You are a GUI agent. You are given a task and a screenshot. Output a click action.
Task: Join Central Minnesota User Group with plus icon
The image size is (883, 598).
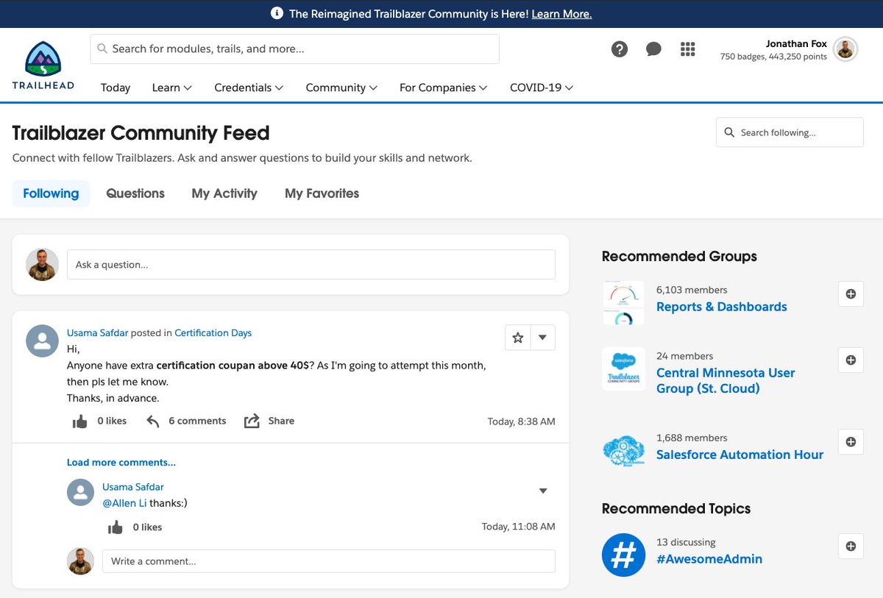click(x=851, y=360)
